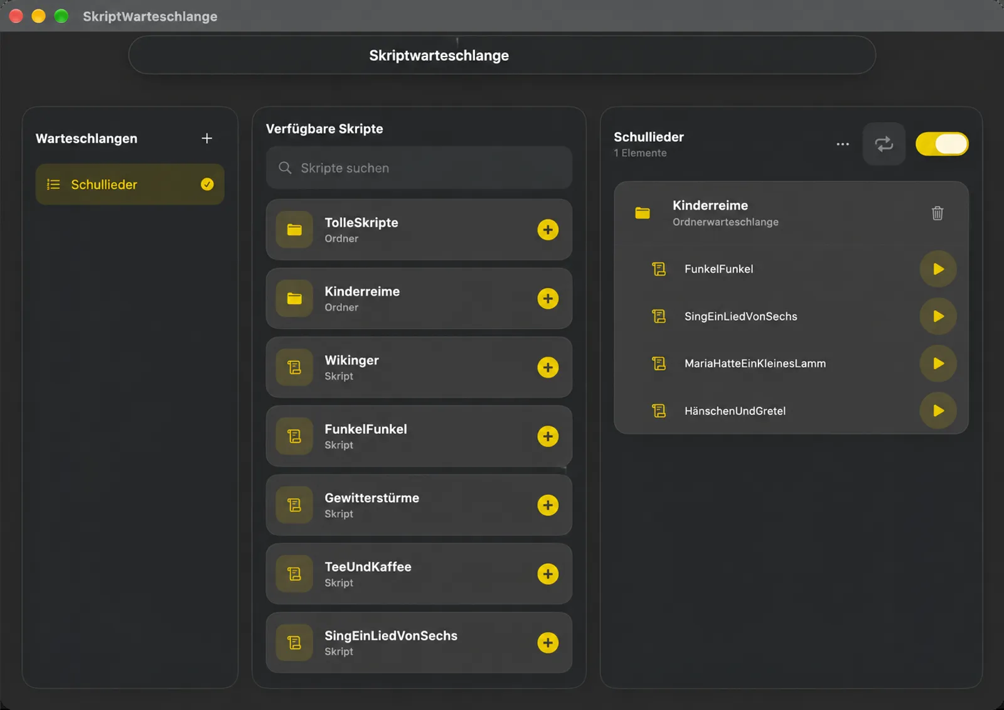Click the Verfügbare Skripte heading
1004x710 pixels.
tap(324, 129)
